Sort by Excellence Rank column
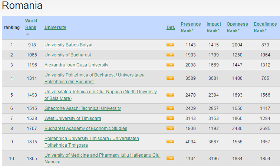The image size is (280, 166). click(265, 27)
